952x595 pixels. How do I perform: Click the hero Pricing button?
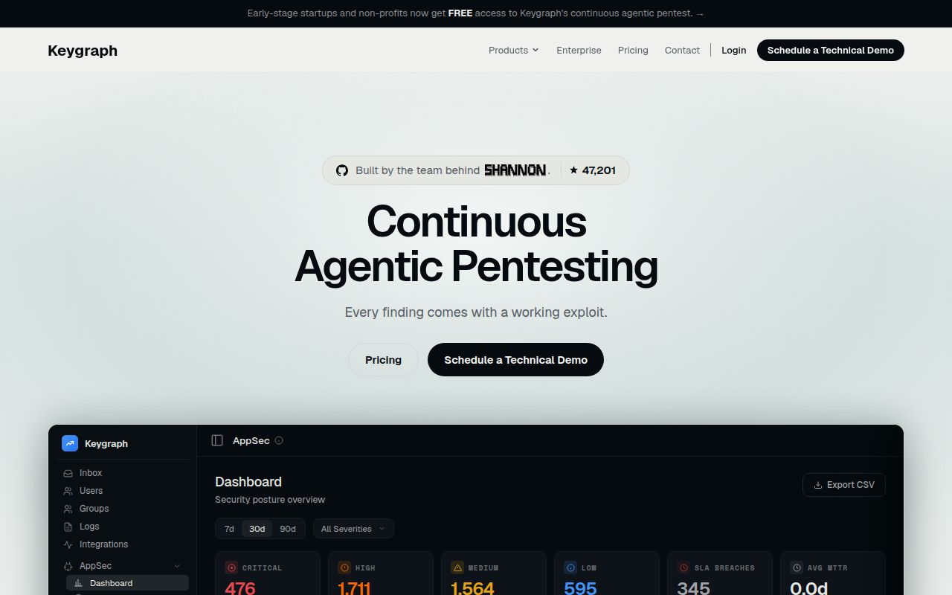click(383, 359)
